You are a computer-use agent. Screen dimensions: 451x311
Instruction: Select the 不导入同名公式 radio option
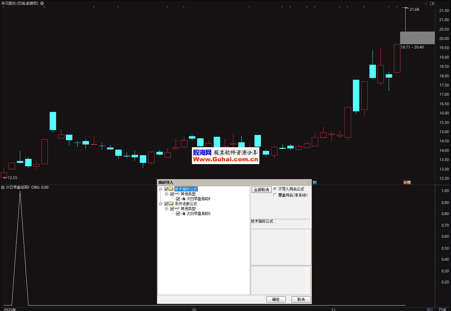pyautogui.click(x=275, y=189)
